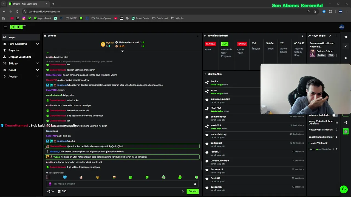
Task: Click the red YAYINDA status badge
Action: pyautogui.click(x=210, y=44)
